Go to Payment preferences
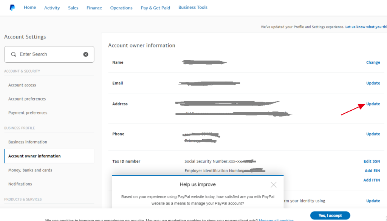The image size is (387, 221). point(28,113)
